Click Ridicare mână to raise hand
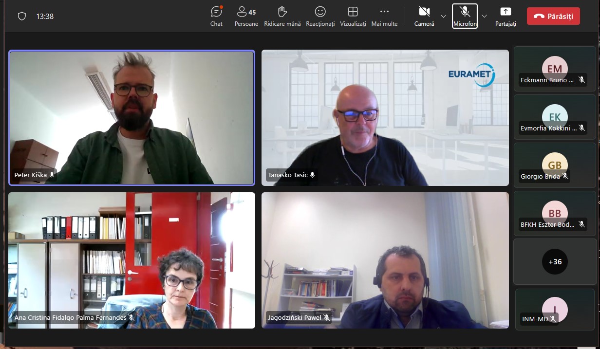Screen dimensions: 600x349 pyautogui.click(x=282, y=16)
